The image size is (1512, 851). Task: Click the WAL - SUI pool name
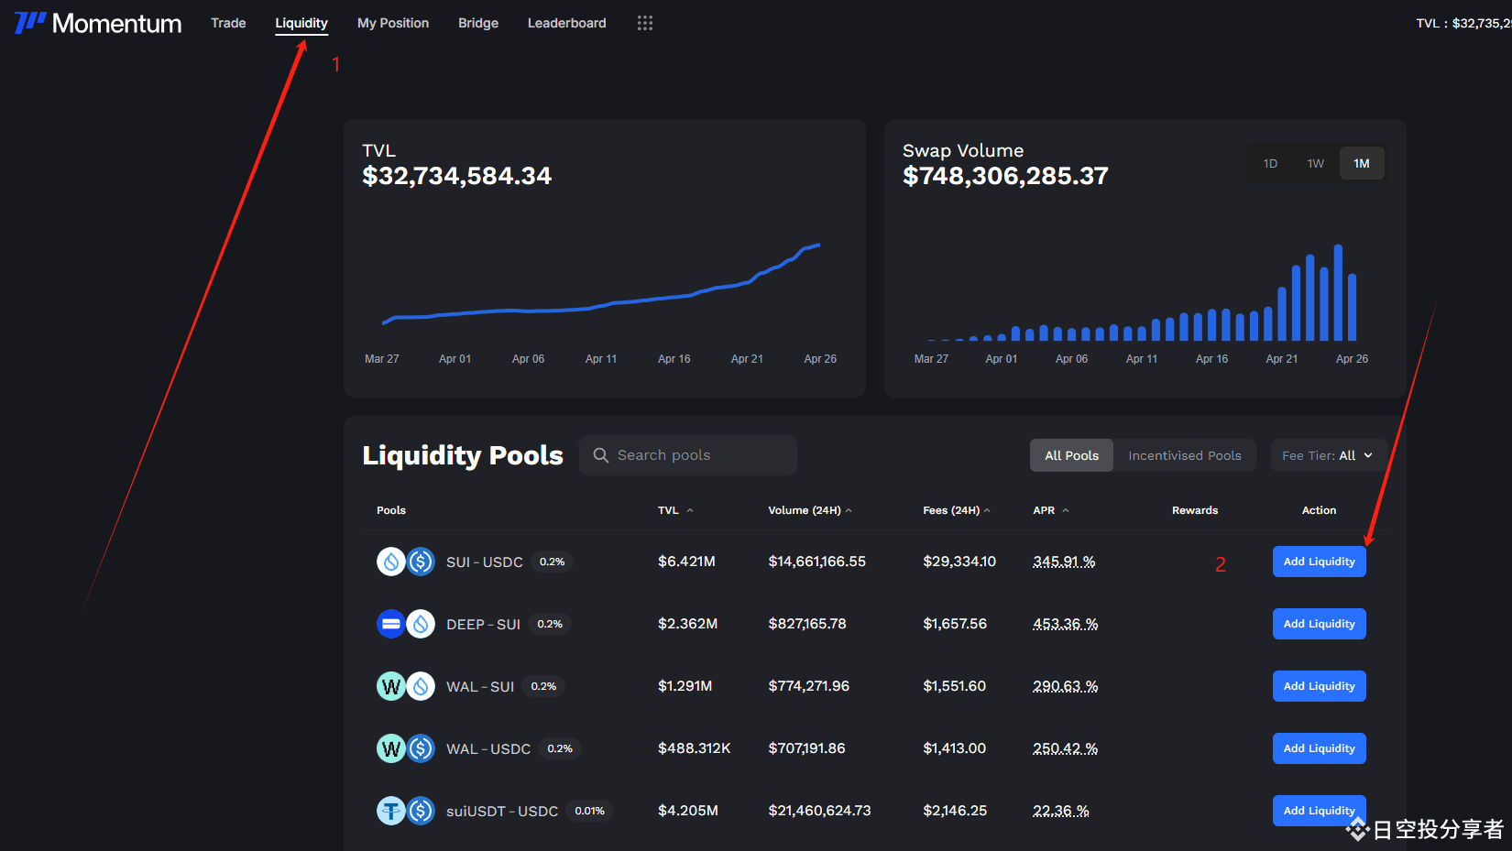tap(480, 686)
